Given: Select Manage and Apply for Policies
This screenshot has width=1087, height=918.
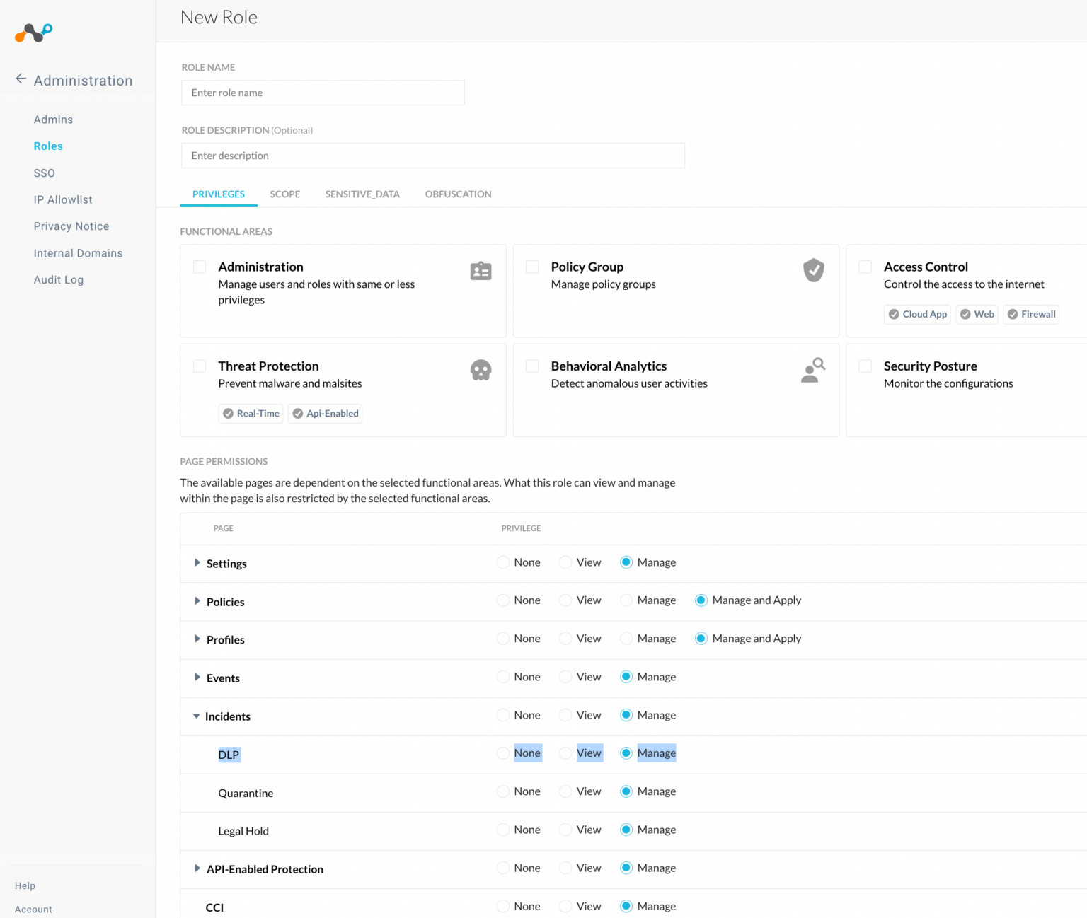Looking at the screenshot, I should coord(701,600).
